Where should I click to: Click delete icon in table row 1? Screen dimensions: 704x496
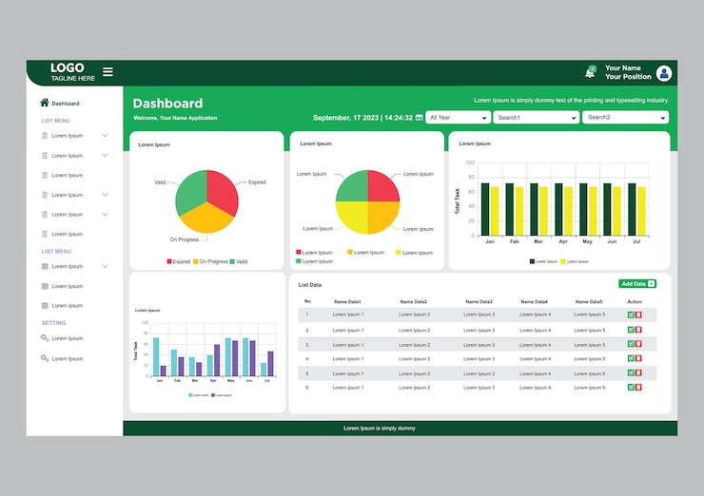click(638, 315)
